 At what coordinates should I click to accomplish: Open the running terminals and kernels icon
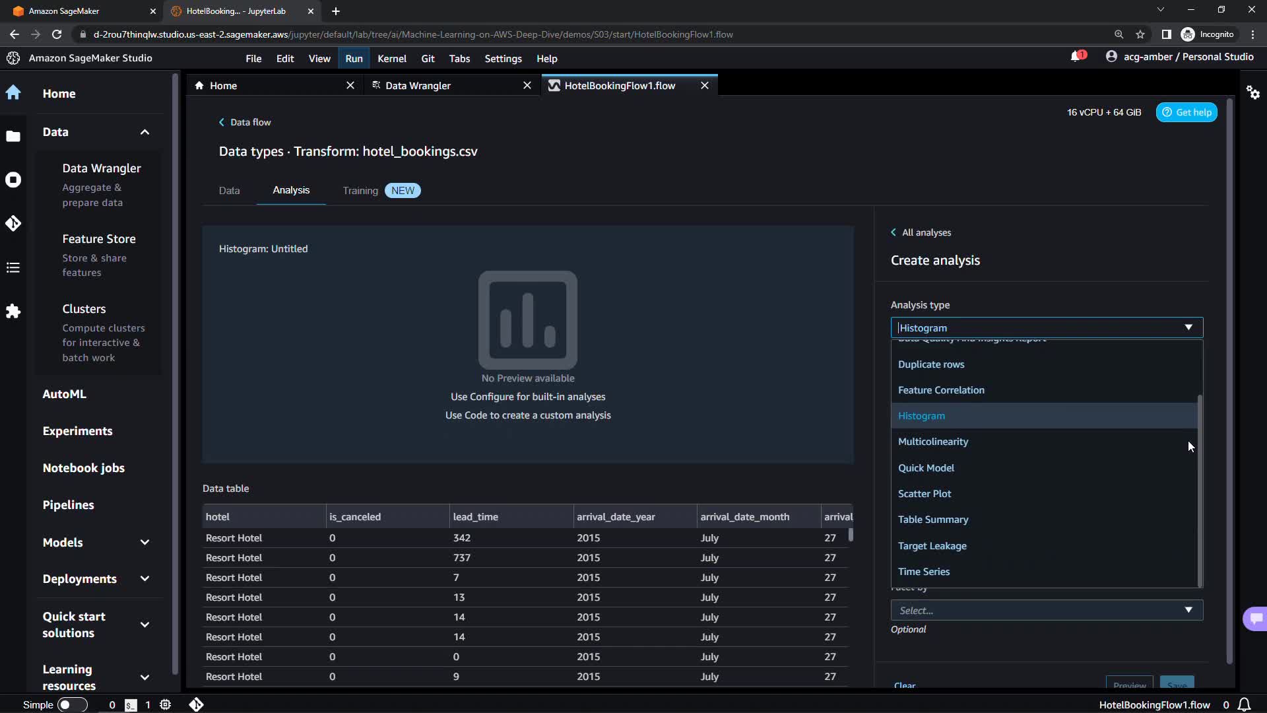click(x=13, y=180)
